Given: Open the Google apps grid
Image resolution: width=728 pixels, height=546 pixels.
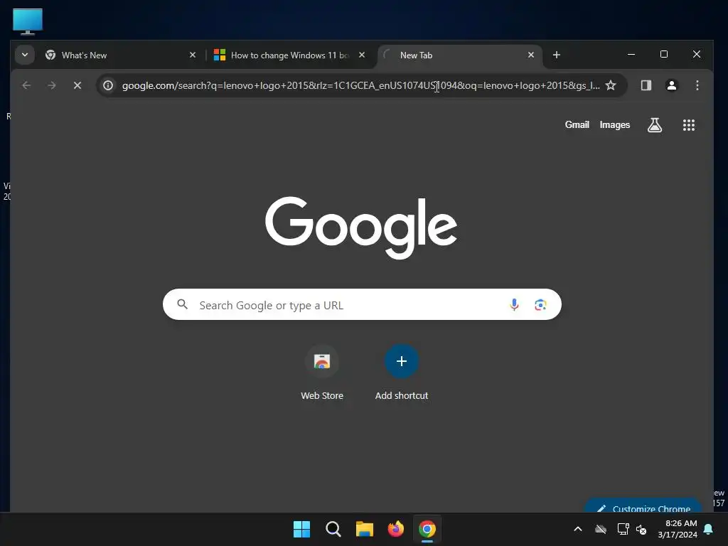Looking at the screenshot, I should (x=688, y=125).
